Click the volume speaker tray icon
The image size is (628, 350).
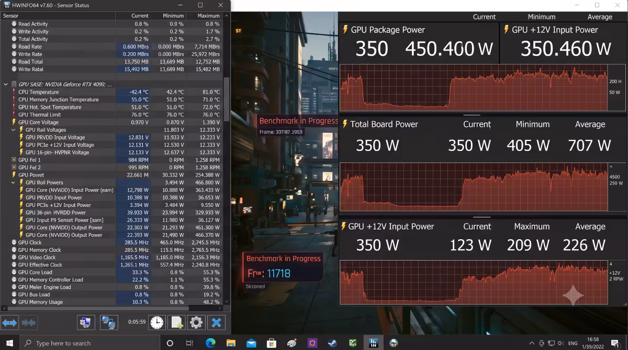[x=561, y=343]
